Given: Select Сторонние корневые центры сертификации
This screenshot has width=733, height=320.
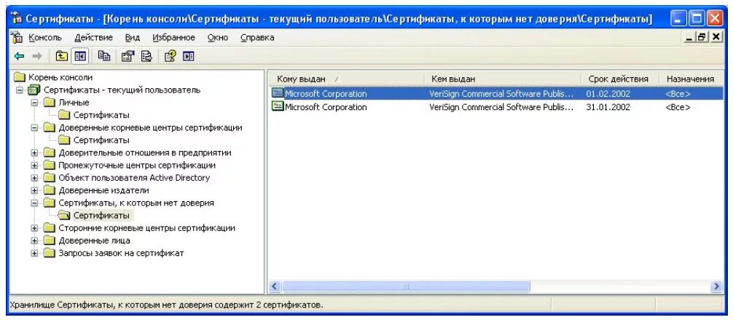Looking at the screenshot, I should click(146, 228).
